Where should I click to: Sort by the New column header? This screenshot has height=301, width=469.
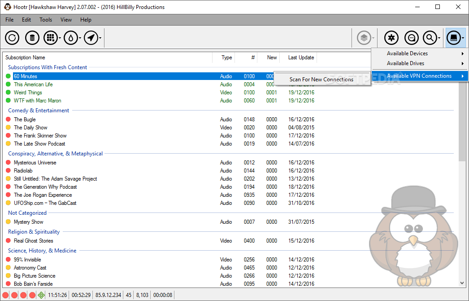pos(269,57)
